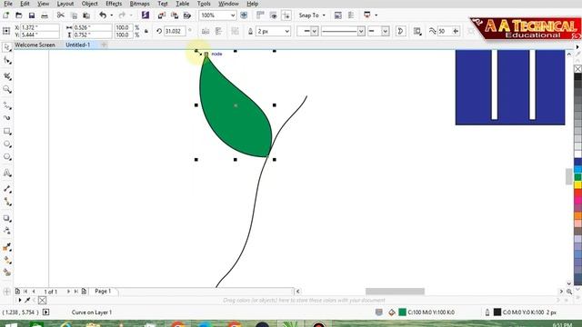Select the Crop tool in toolbox

7,76
